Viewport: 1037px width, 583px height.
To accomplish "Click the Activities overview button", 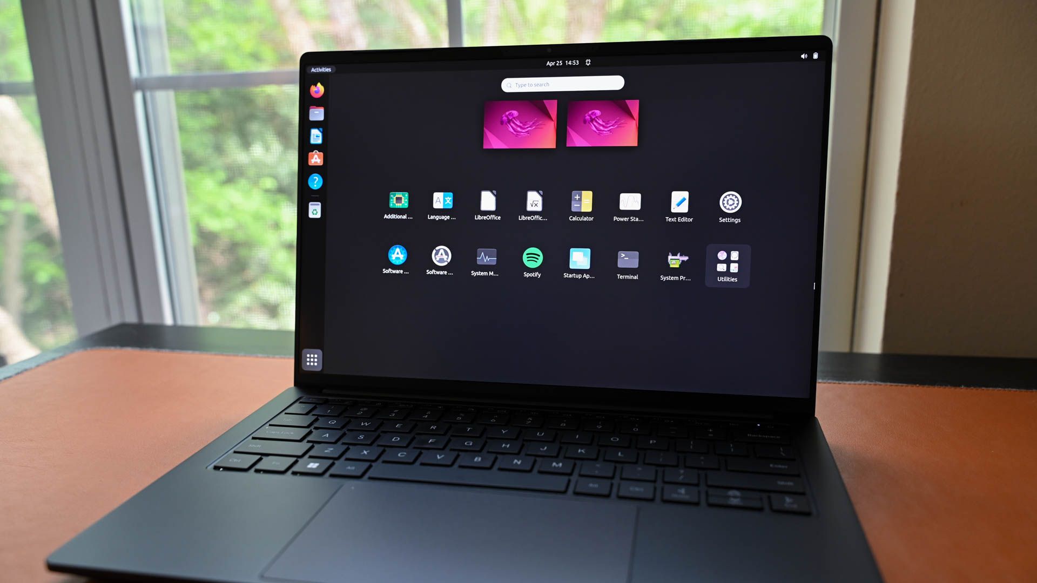I will coord(322,69).
